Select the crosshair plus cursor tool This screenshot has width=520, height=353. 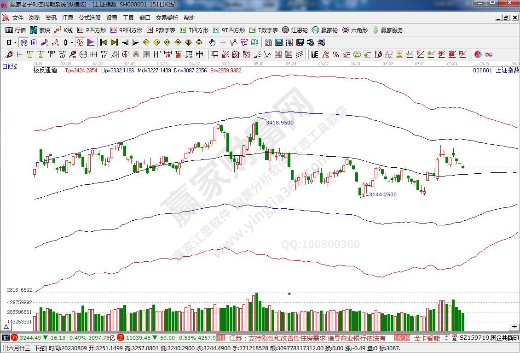point(223,42)
